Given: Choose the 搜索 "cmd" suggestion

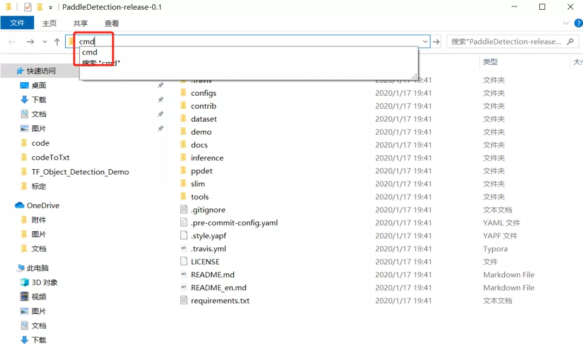Looking at the screenshot, I should (x=101, y=63).
